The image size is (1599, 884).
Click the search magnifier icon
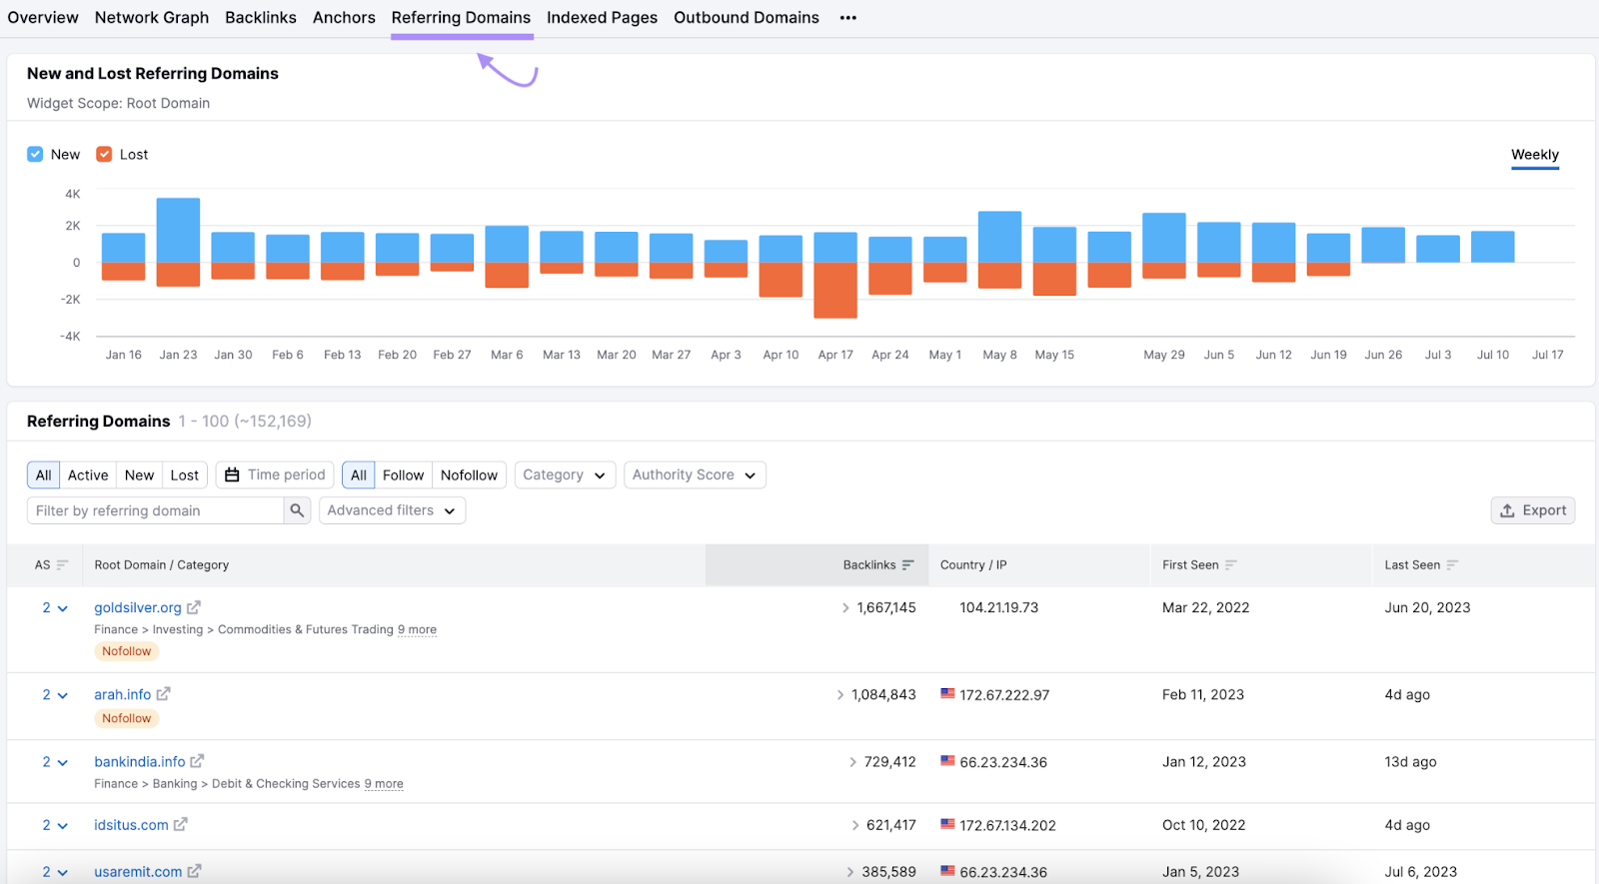point(297,510)
